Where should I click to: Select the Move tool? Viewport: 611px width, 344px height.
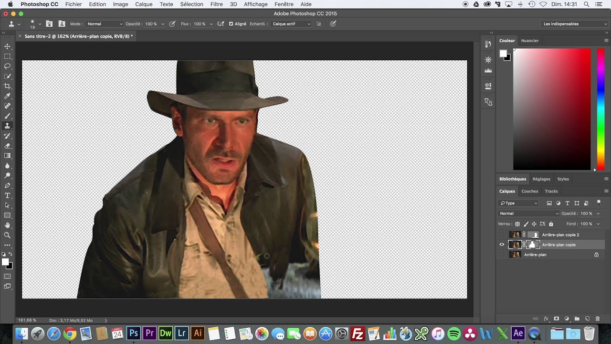point(7,46)
